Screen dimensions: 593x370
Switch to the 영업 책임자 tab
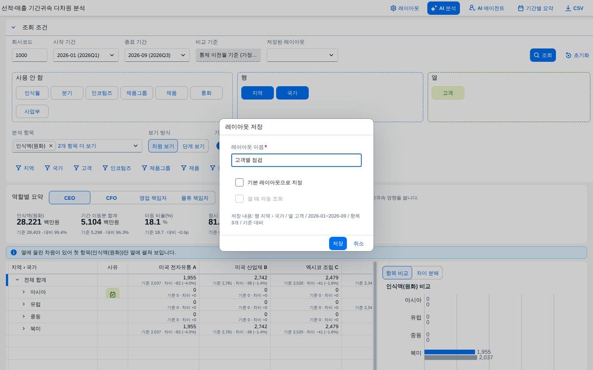(x=153, y=198)
